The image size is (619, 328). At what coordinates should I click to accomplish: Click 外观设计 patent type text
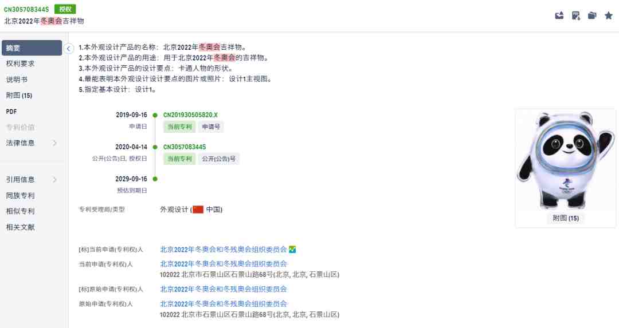[174, 210]
